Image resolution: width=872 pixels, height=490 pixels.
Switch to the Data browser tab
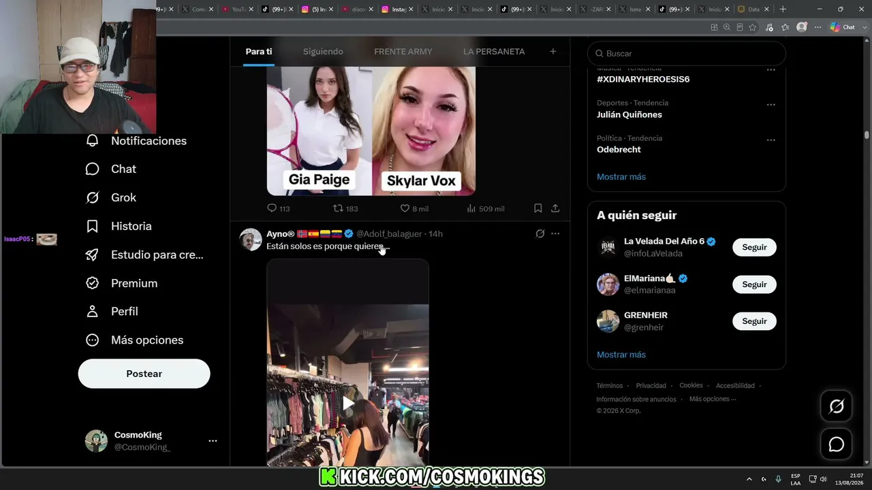[x=753, y=10]
